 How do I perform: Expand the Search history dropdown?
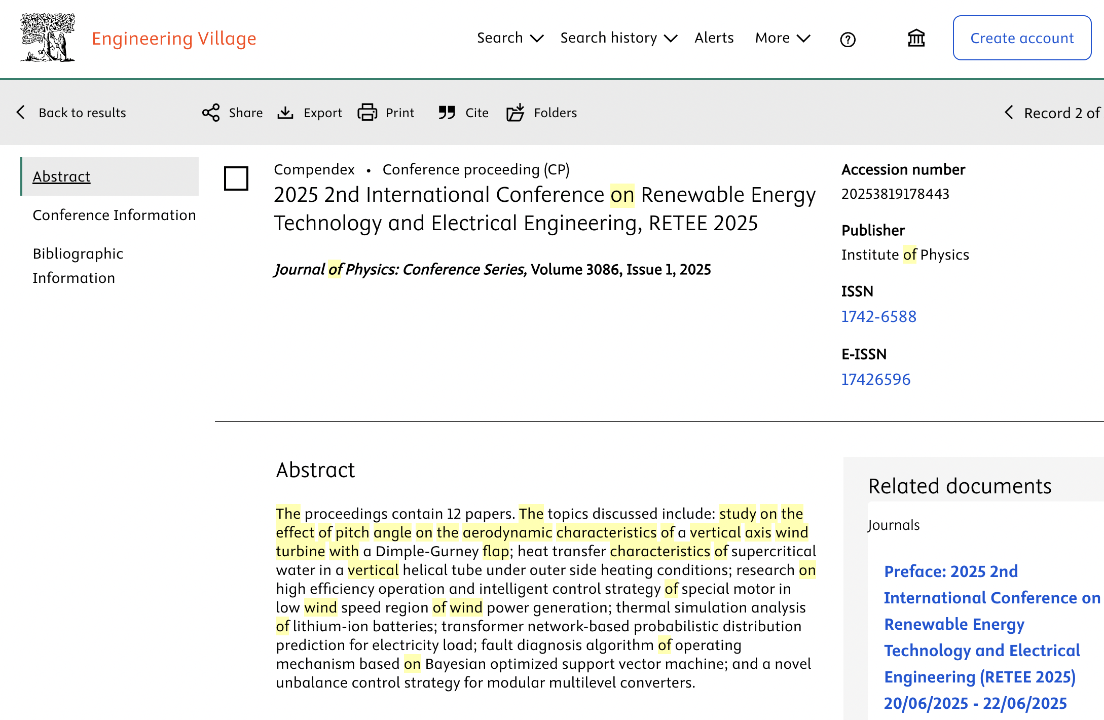[x=618, y=38]
